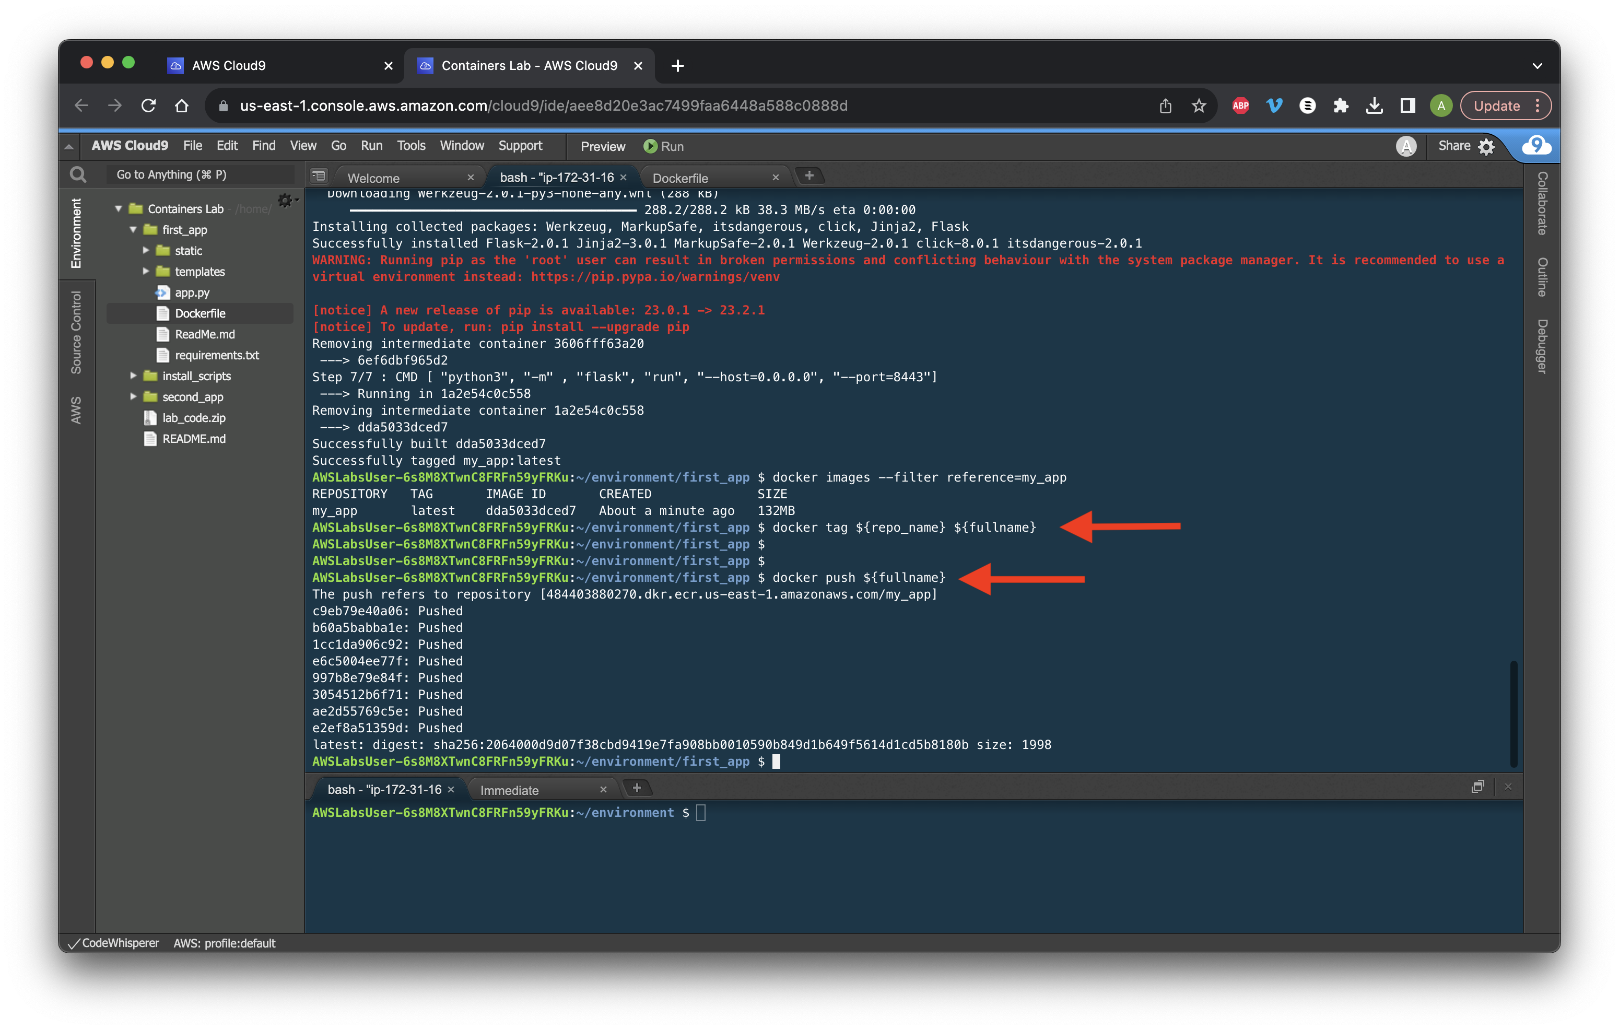Click the search magnifier icon
Screen dimensions: 1619x1030
tap(78, 175)
